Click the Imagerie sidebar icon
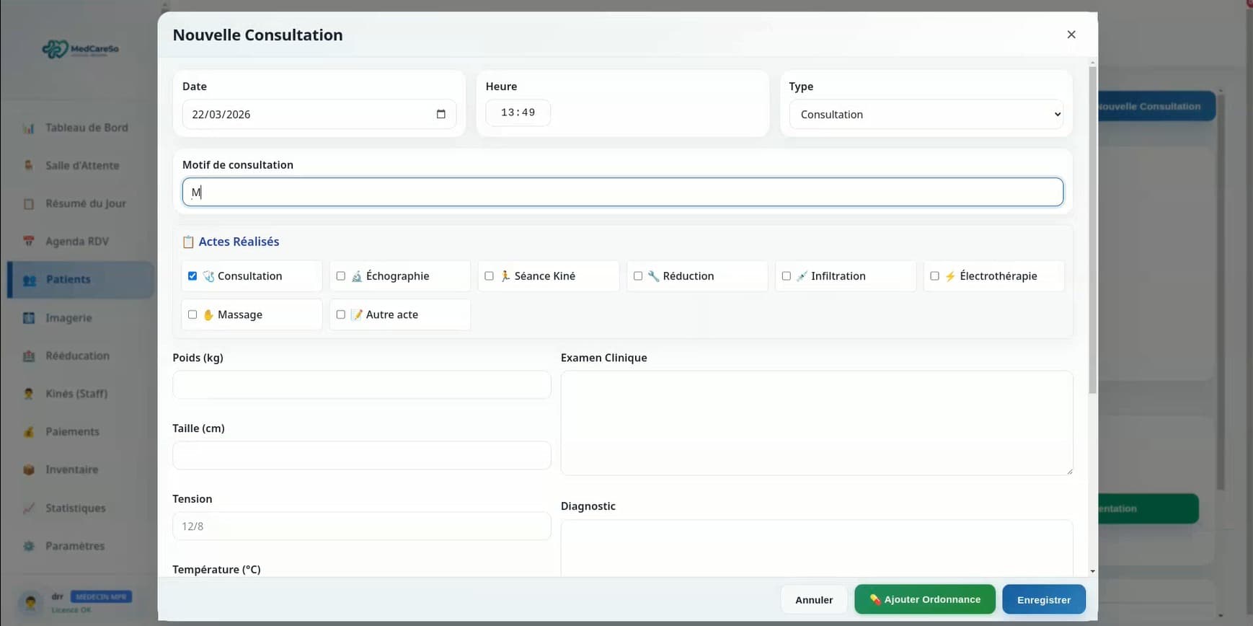The image size is (1253, 626). (29, 317)
